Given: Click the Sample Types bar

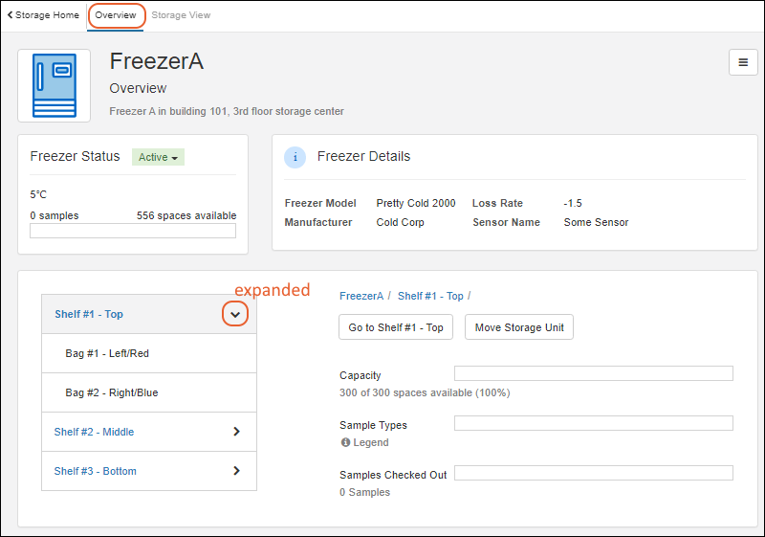Looking at the screenshot, I should pyautogui.click(x=593, y=423).
